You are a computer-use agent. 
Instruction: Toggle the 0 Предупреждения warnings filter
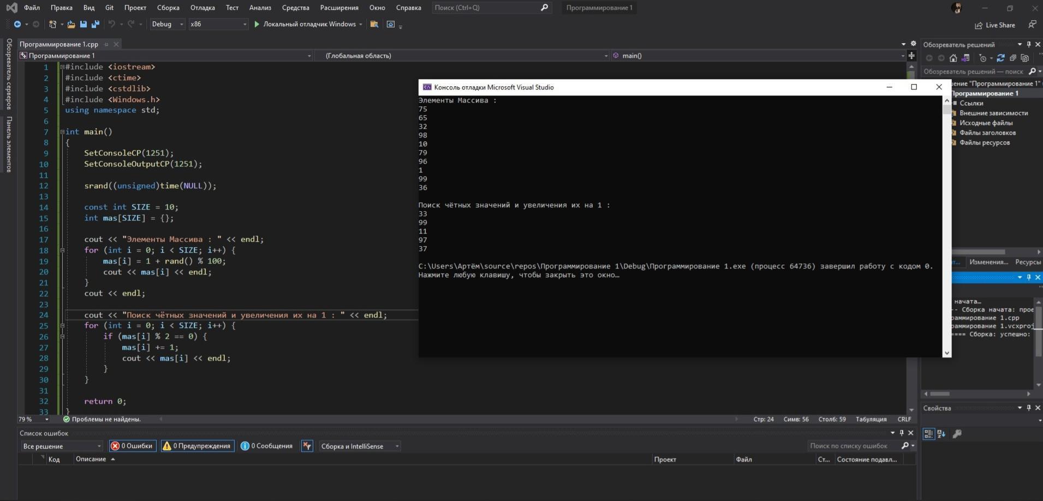coord(198,446)
